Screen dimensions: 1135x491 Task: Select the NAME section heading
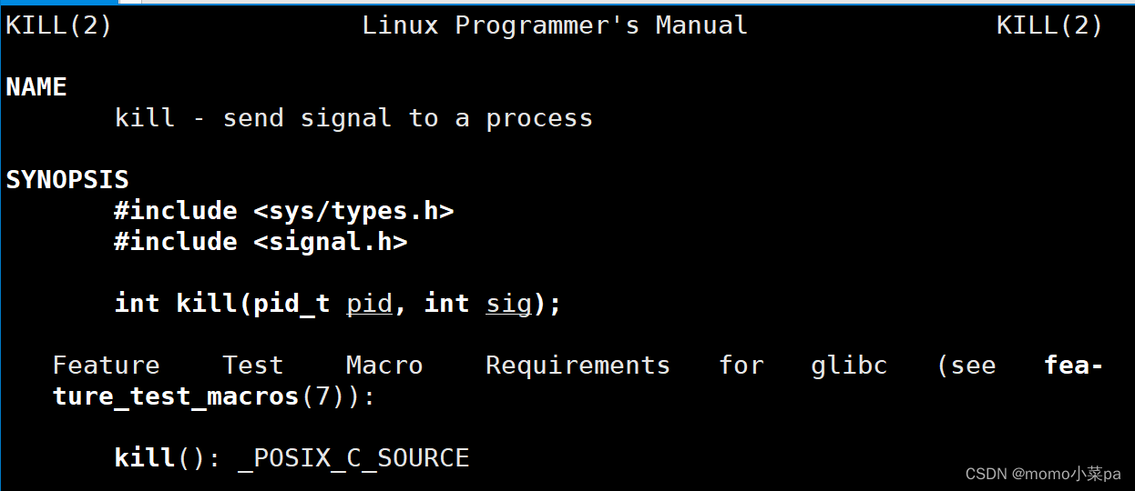pos(36,87)
